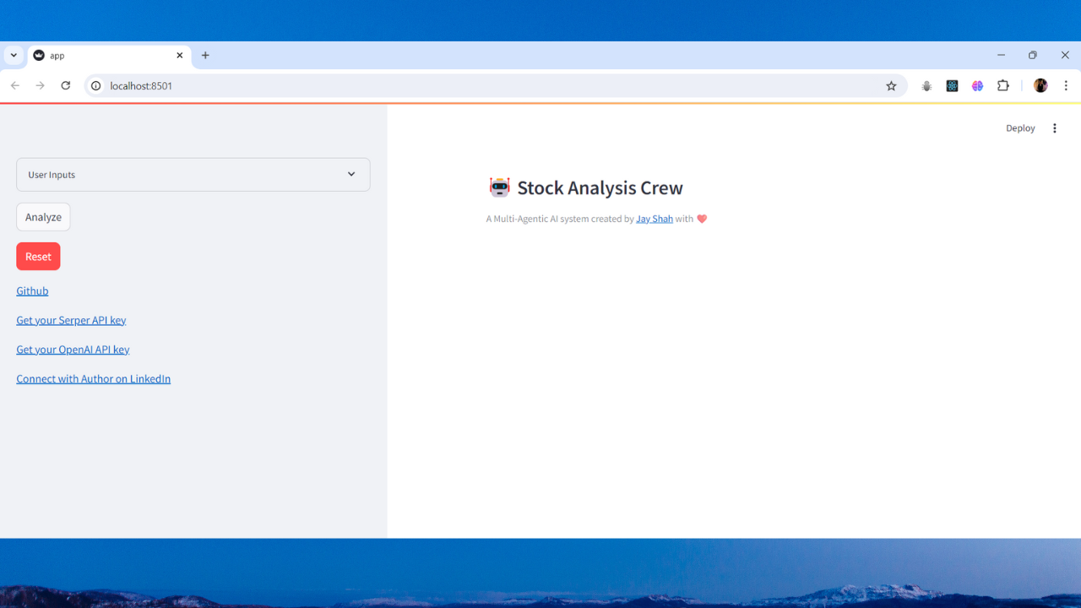Open the Github link
Screen dimensions: 1081x608
point(32,290)
